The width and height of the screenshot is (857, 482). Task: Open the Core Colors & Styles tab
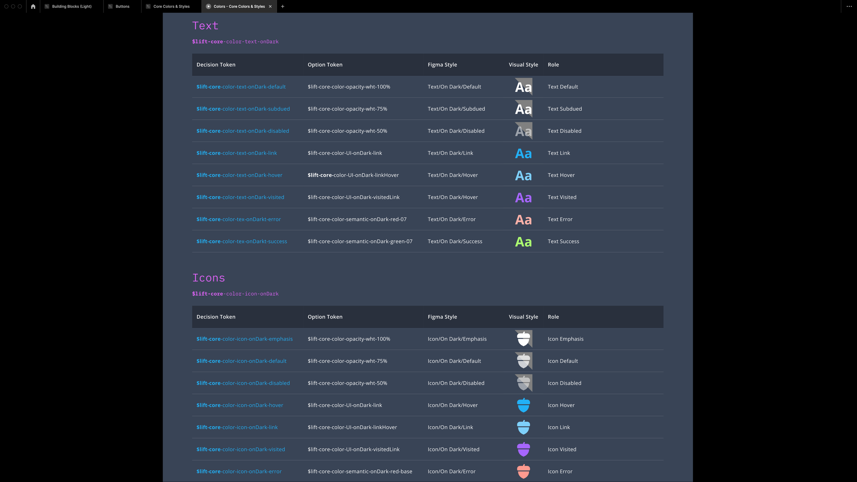point(171,7)
